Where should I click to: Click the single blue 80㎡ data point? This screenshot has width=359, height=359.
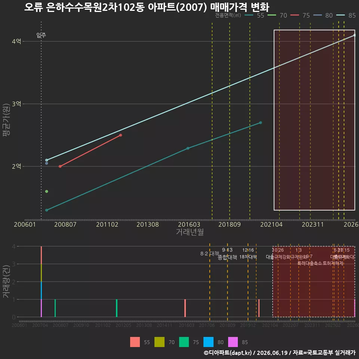tap(46, 163)
